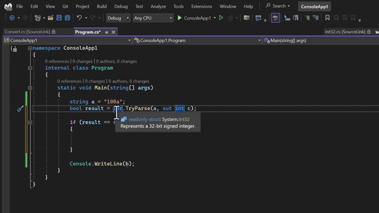379x213 pixels.
Task: Click the indent-layout toolbar icon next to it
Action: [x=296, y=18]
